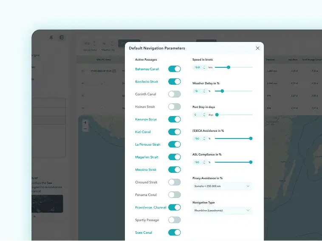The image size is (322, 241).
Task: Turn on the Panama Canal toggle
Action: [x=174, y=195]
